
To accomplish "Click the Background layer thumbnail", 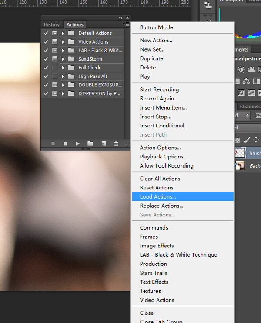I will (240, 165).
